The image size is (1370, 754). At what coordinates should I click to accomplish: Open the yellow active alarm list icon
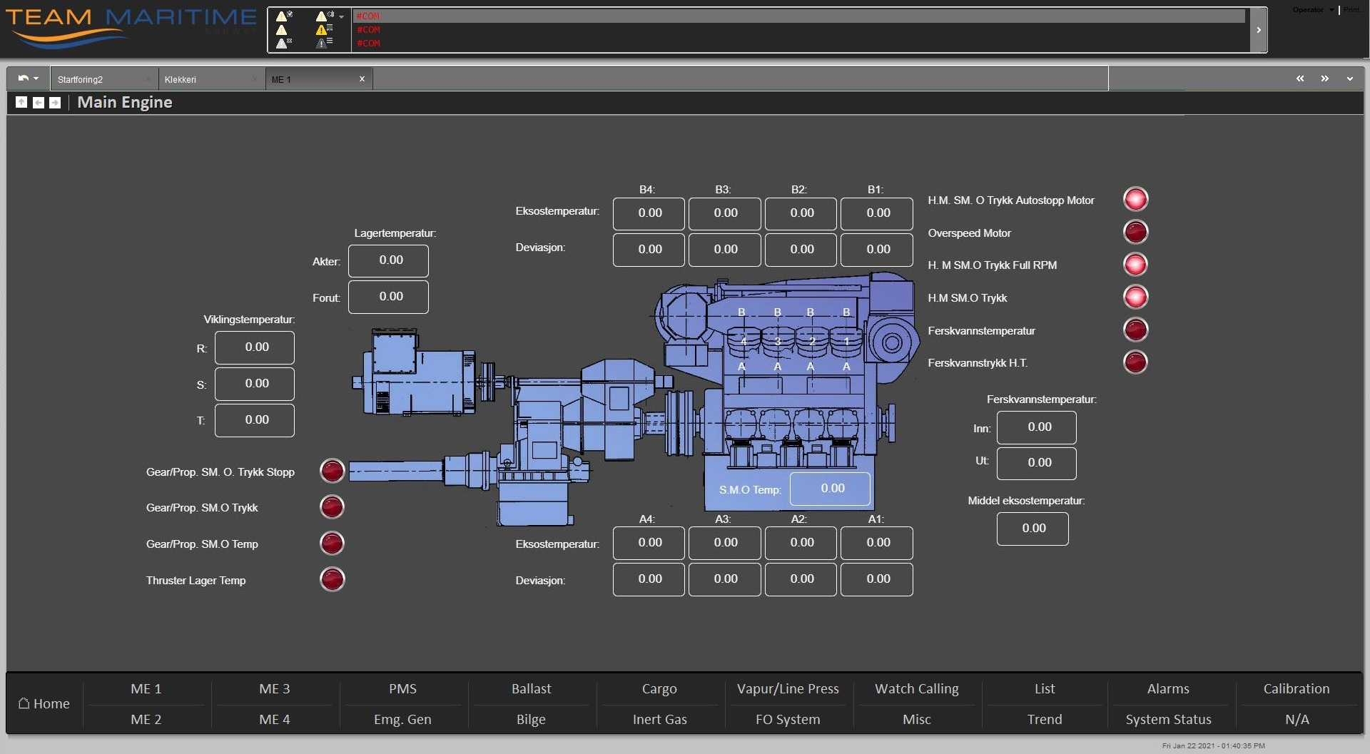point(321,30)
